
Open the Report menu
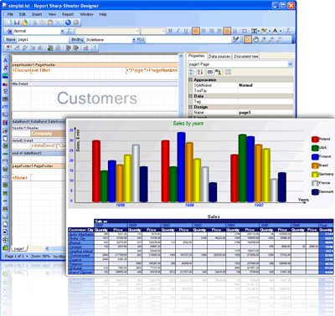pyautogui.click(x=68, y=14)
